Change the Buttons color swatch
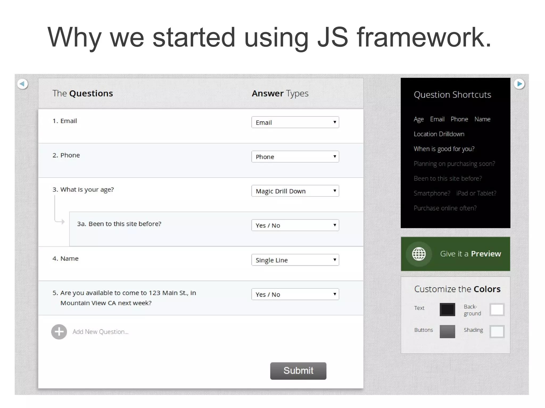The image size is (545, 408). [447, 331]
